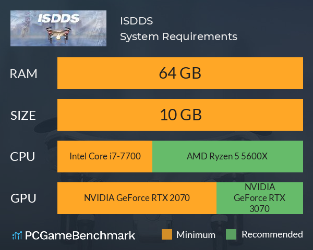Viewport: 313px width, 250px height.
Task: Click the Recommended legend label
Action: [x=272, y=234]
